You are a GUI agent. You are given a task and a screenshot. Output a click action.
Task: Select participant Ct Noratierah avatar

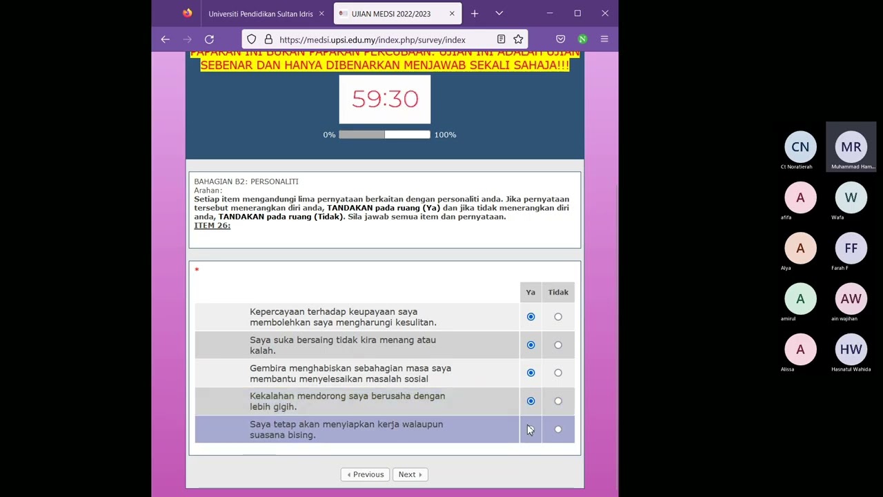tap(800, 147)
